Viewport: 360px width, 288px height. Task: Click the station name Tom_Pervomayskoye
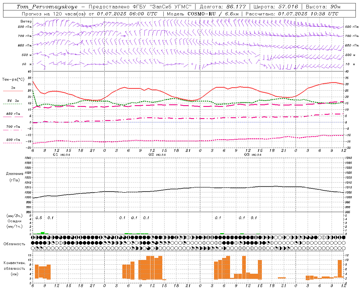tap(47, 7)
